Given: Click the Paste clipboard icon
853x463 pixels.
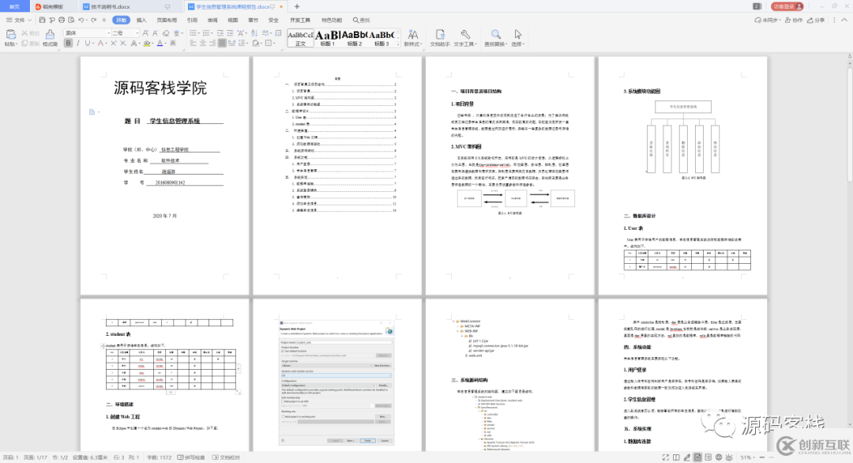Looking at the screenshot, I should (x=11, y=34).
